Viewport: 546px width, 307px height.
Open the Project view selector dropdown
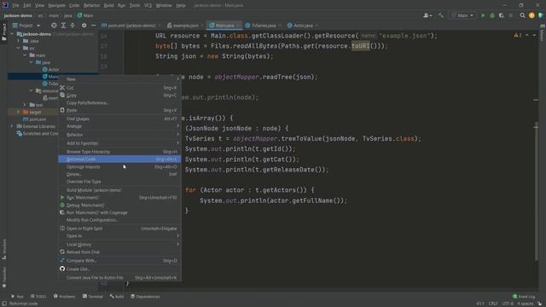pyautogui.click(x=26, y=26)
